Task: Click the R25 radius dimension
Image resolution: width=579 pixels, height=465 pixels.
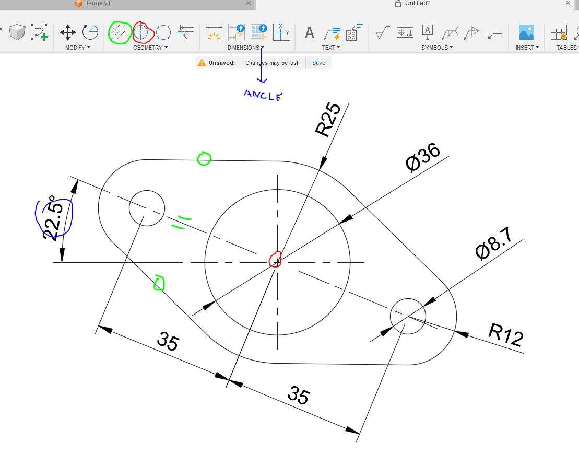Action: tap(328, 120)
